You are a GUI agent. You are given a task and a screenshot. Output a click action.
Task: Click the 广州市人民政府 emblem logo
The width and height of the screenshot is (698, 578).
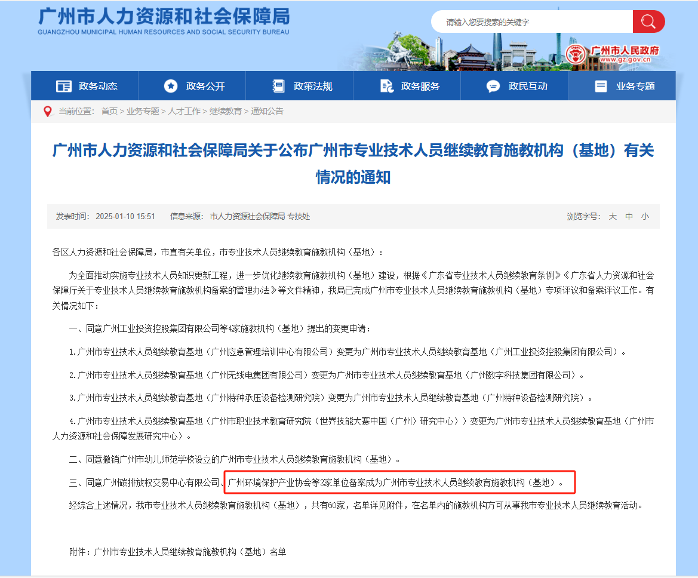[576, 55]
